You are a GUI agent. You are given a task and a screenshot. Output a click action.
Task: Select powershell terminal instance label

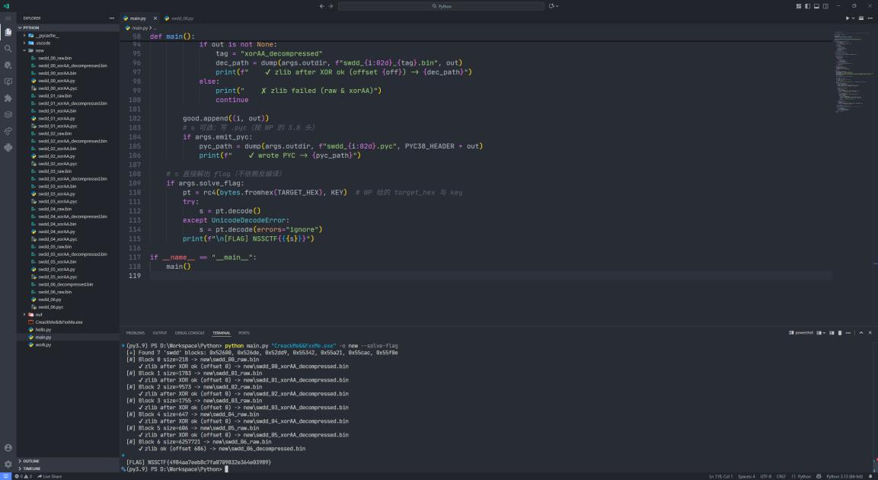[801, 333]
